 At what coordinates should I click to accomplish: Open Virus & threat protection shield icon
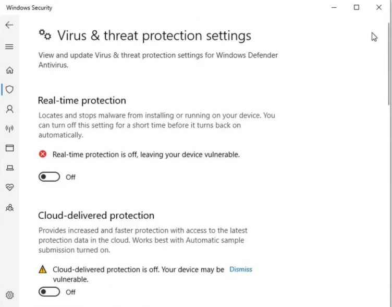pos(9,90)
